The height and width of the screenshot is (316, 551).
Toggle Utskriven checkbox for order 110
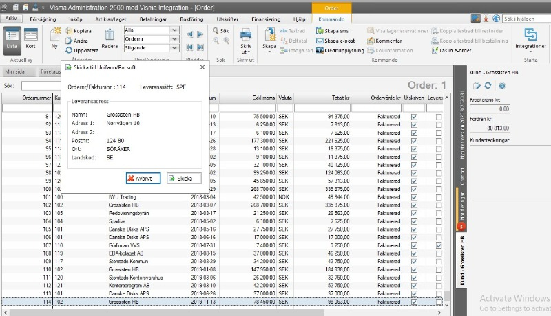tap(414, 270)
